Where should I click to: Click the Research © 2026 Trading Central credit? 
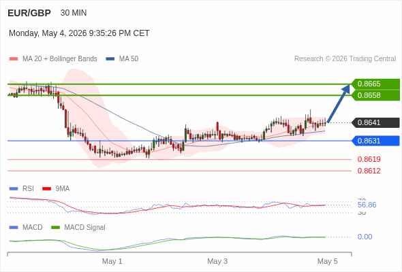[345, 59]
